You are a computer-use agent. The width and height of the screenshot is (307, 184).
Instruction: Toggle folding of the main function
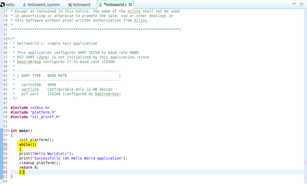point(8,130)
